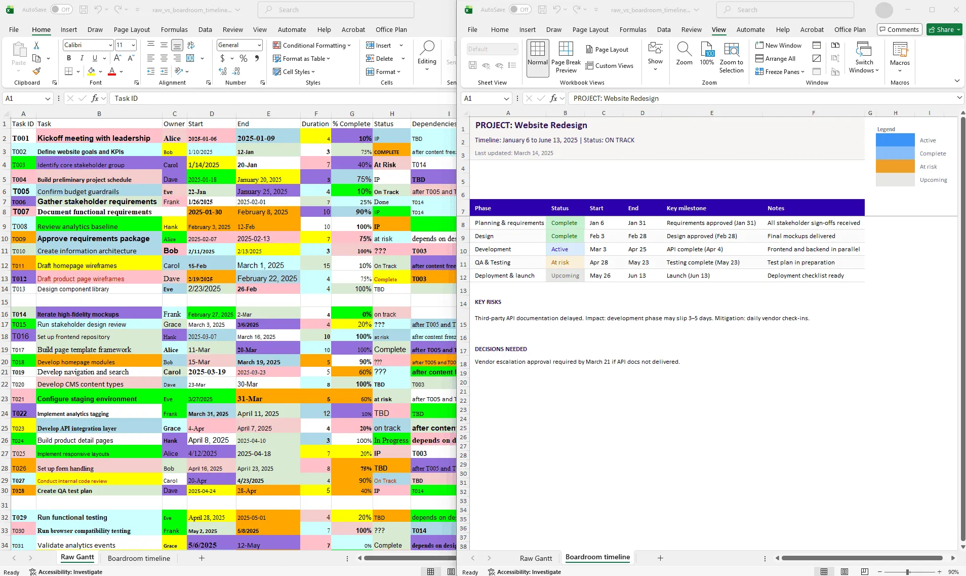
Task: Click Zoom to Selection
Action: pyautogui.click(x=731, y=57)
